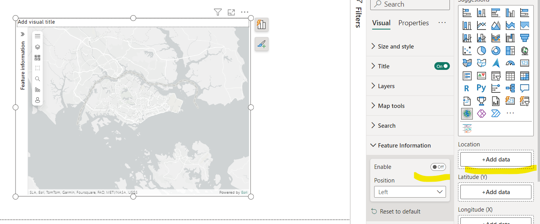Viewport: 540px width, 224px height.
Task: Enter focus mode for the map visual
Action: [x=231, y=12]
